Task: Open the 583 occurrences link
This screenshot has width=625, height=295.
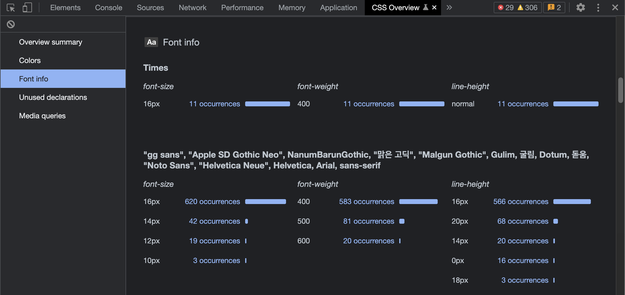Action: click(x=367, y=202)
